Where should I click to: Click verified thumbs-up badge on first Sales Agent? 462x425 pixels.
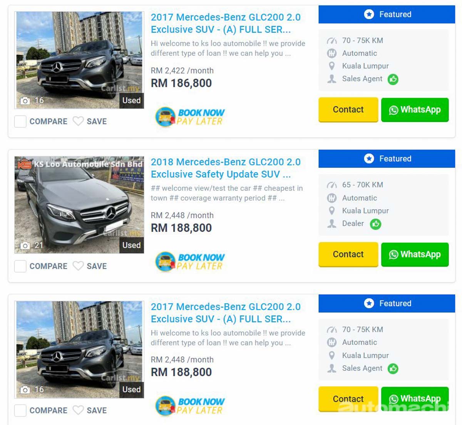[x=393, y=79]
